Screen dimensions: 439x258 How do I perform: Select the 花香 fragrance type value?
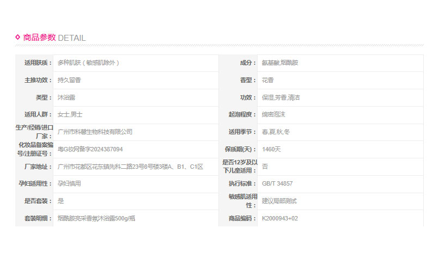tap(268, 80)
